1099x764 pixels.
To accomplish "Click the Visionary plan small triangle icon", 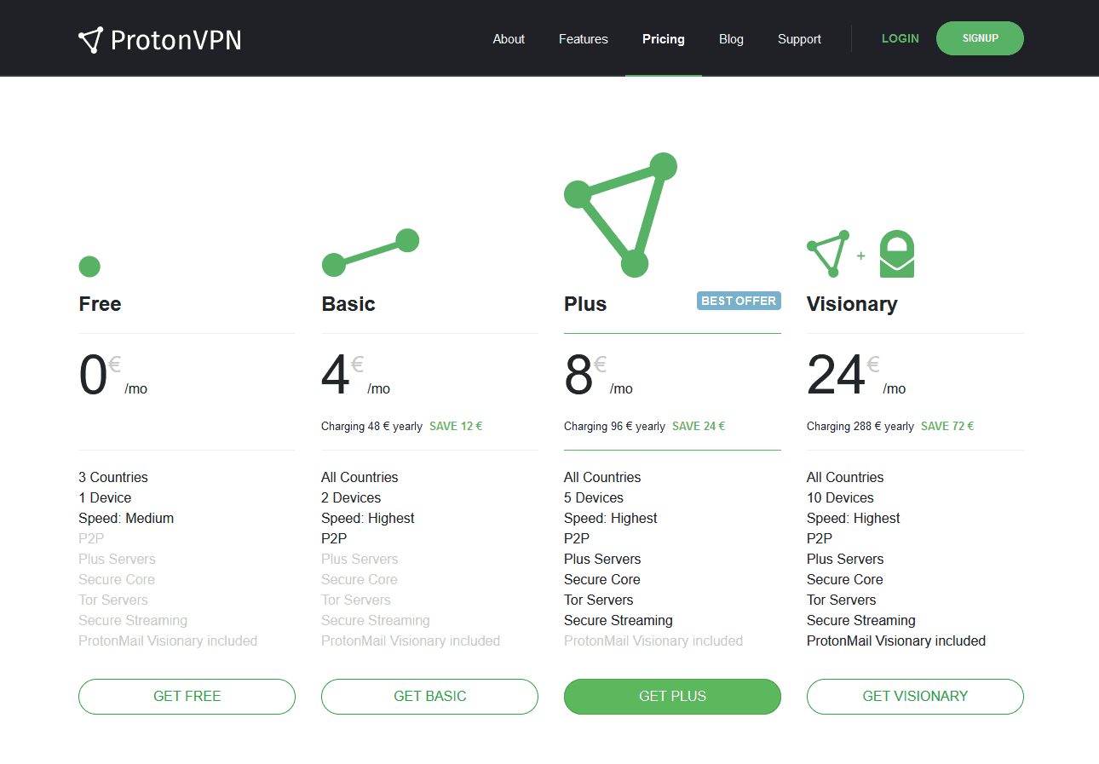I will click(828, 254).
